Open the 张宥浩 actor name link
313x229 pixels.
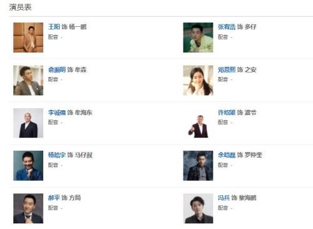227,27
